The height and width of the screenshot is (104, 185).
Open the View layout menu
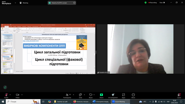click(162, 3)
